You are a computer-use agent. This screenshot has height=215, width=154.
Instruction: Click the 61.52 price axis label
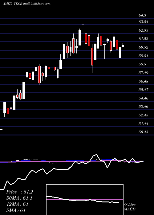coord(144,39)
